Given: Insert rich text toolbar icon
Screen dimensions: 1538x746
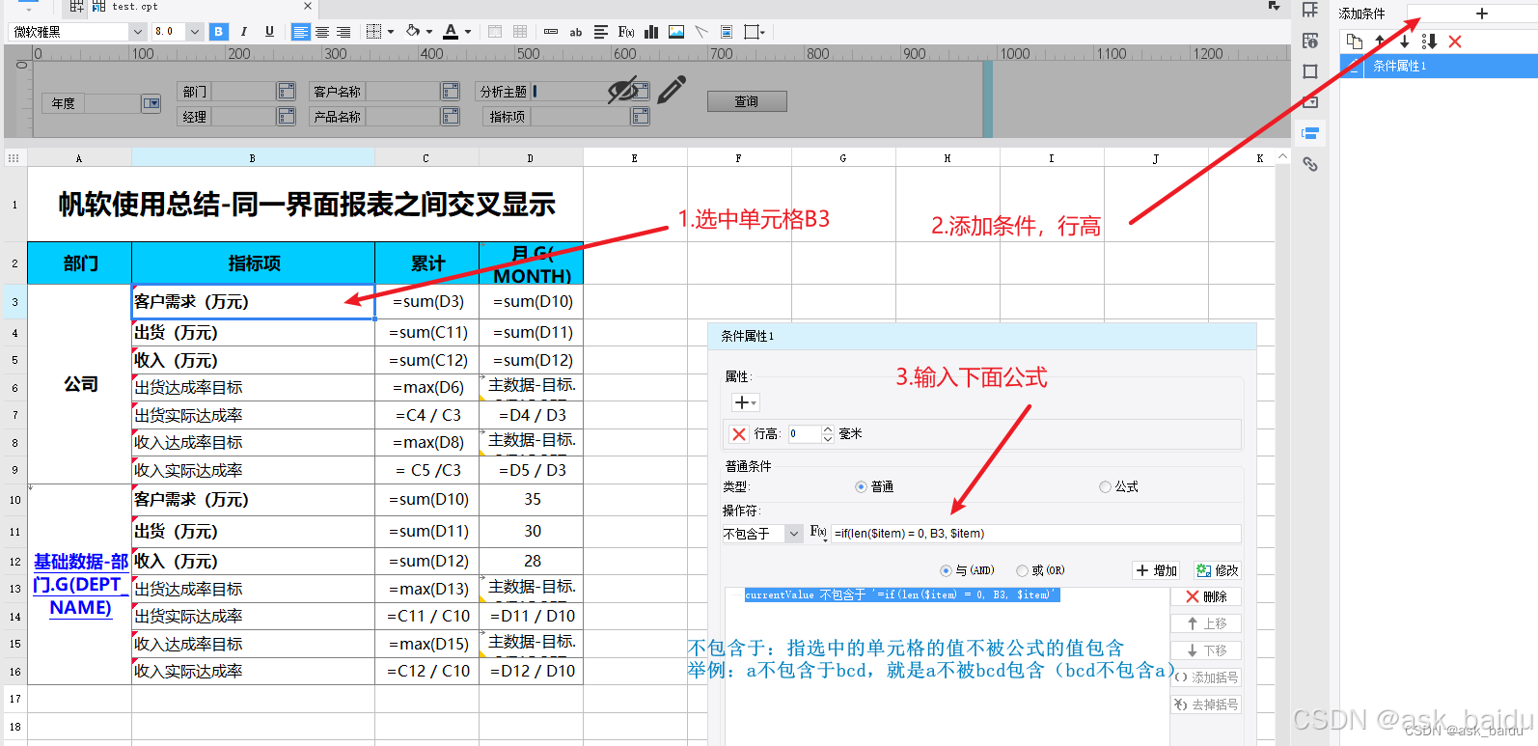Looking at the screenshot, I should 601,32.
